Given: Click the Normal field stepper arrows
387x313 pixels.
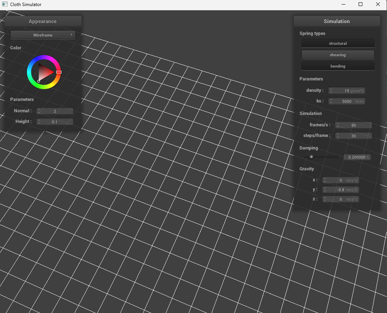Looking at the screenshot, I should pyautogui.click(x=39, y=111).
